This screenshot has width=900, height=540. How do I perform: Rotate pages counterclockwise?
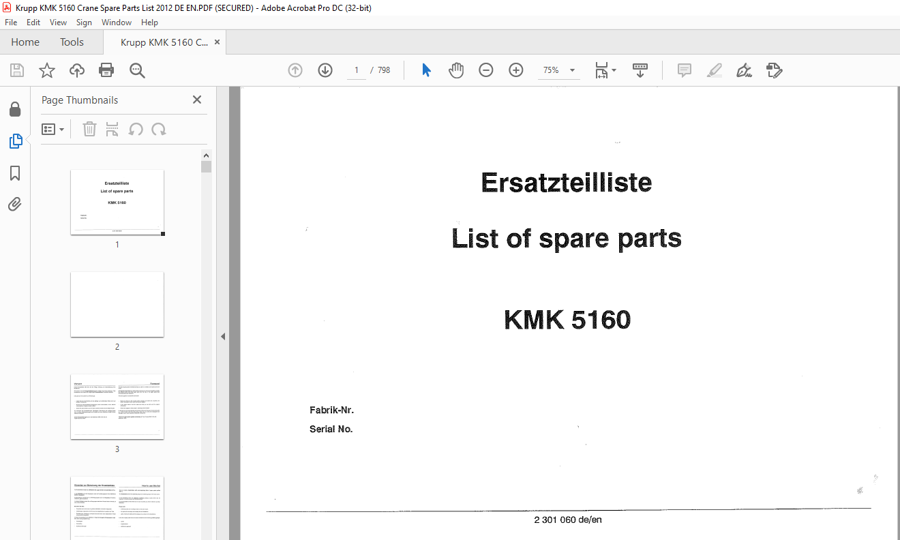click(x=136, y=129)
